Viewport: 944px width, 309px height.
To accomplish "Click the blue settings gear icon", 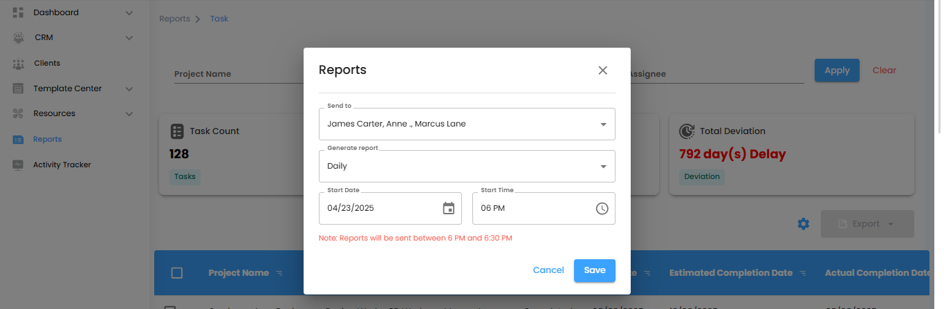I will pyautogui.click(x=803, y=224).
